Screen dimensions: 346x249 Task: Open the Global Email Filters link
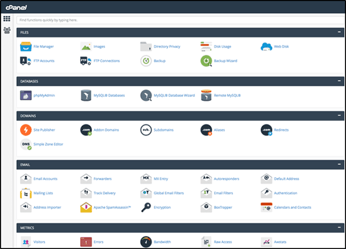(x=169, y=193)
